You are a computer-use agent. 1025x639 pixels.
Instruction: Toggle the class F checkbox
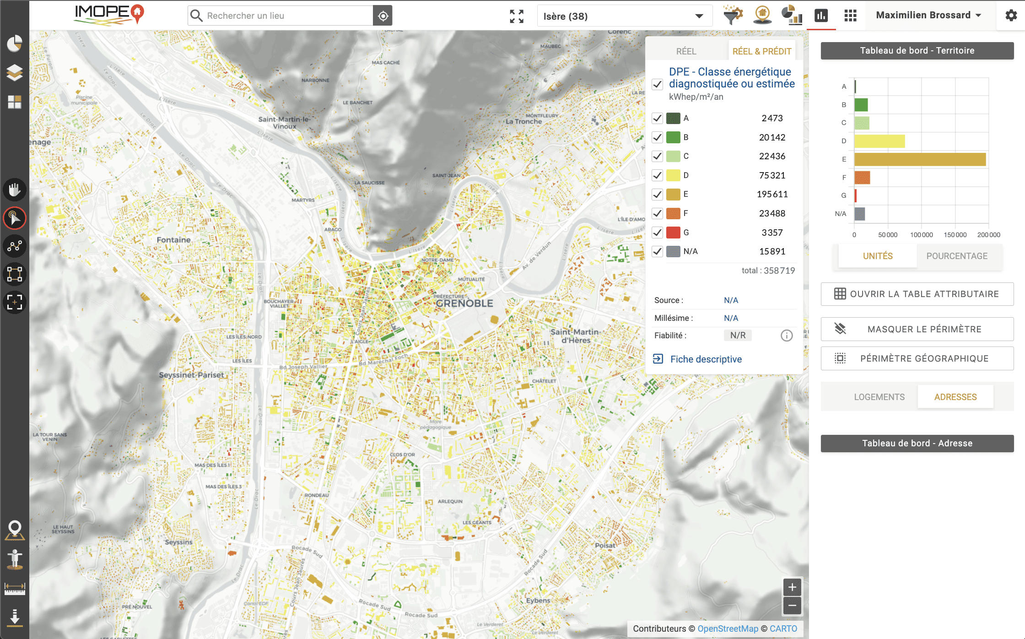point(657,213)
